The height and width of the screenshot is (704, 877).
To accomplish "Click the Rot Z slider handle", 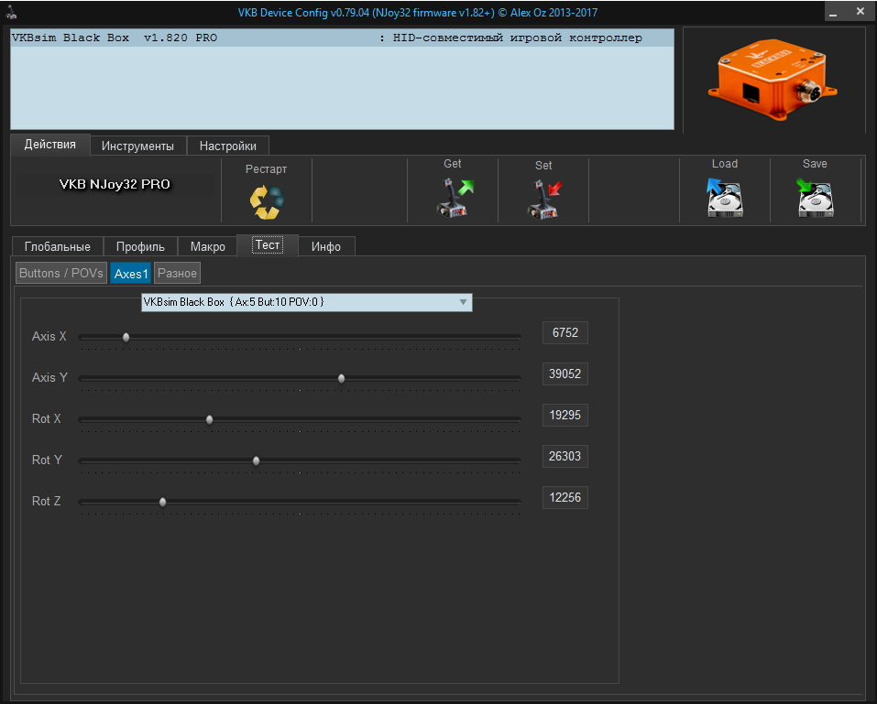I will [x=162, y=503].
